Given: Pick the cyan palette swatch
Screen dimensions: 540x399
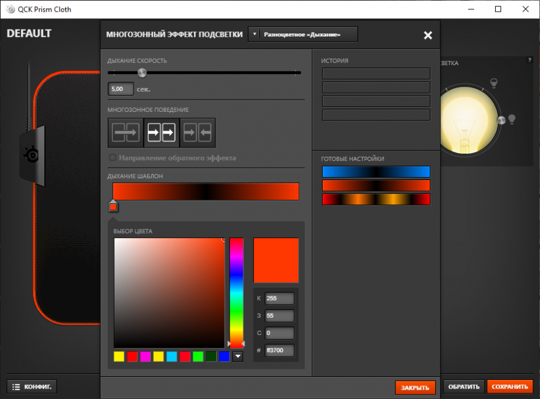Looking at the screenshot, I should [x=172, y=357].
